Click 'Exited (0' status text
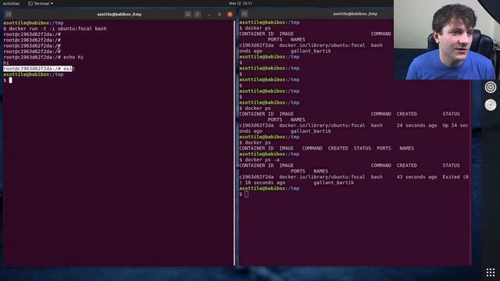Image resolution: width=500 pixels, height=281 pixels. (x=455, y=177)
